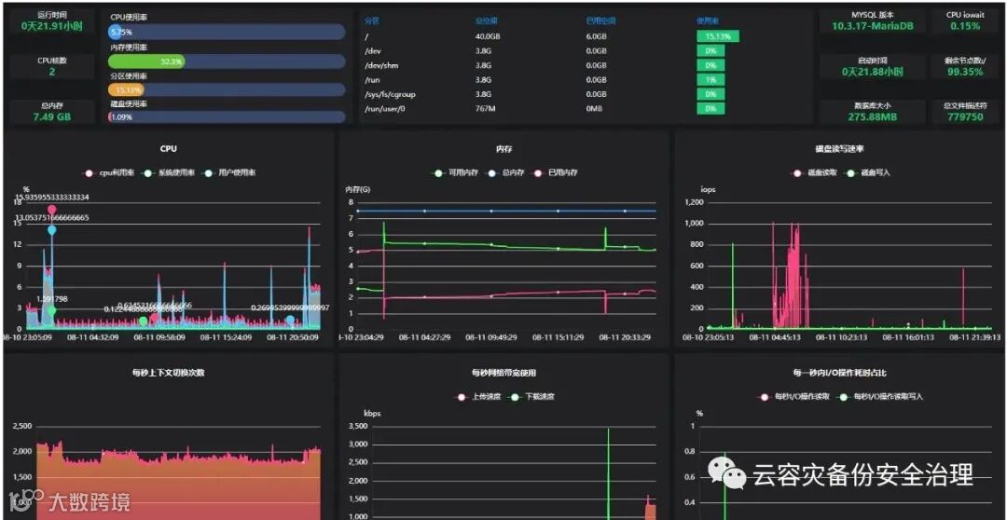1007x520 pixels.
Task: Click the 运行时间 0天21.91小时 card
Action: (52, 21)
